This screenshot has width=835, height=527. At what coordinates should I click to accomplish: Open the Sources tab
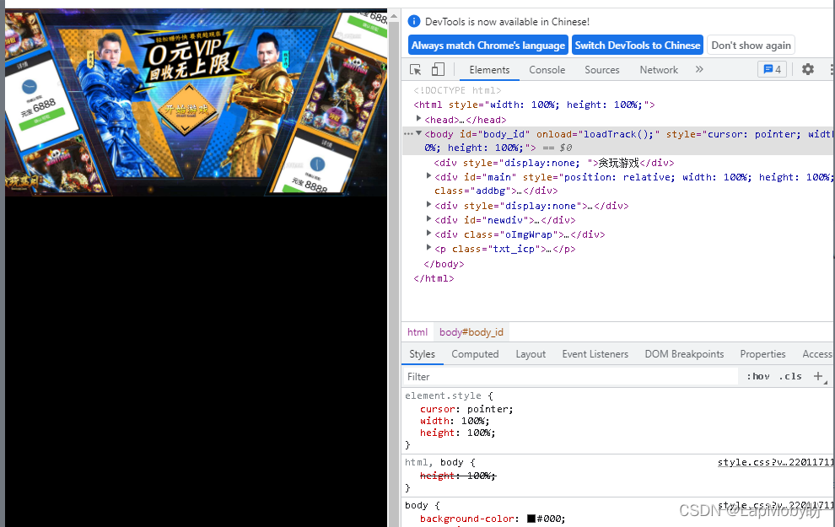coord(601,70)
